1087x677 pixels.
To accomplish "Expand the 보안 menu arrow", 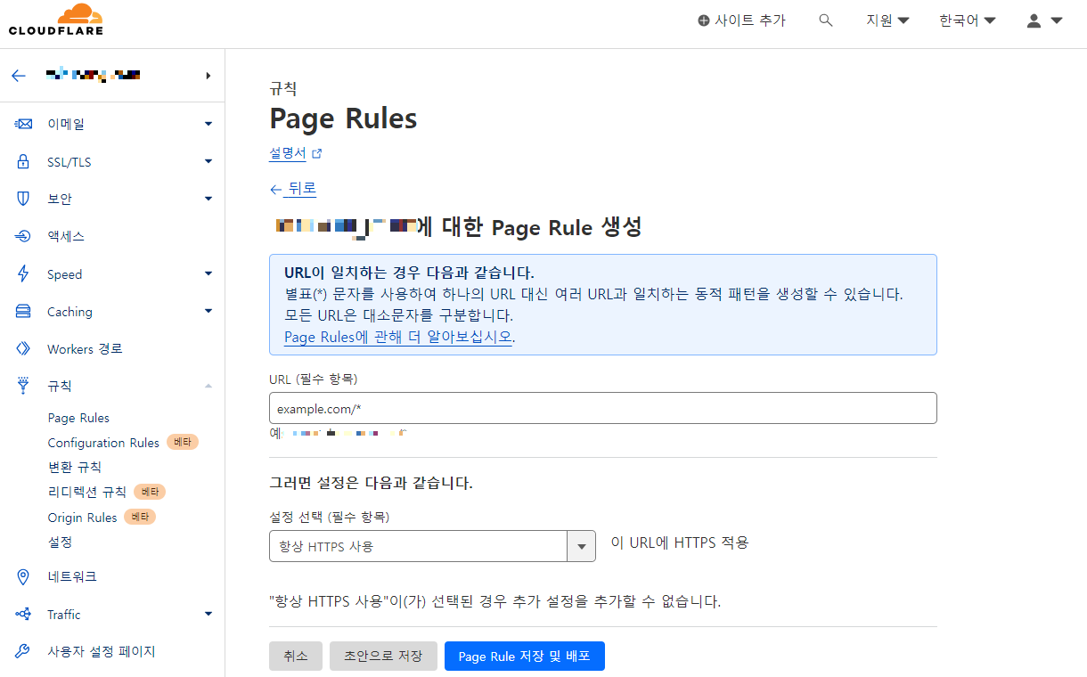I will (x=208, y=199).
